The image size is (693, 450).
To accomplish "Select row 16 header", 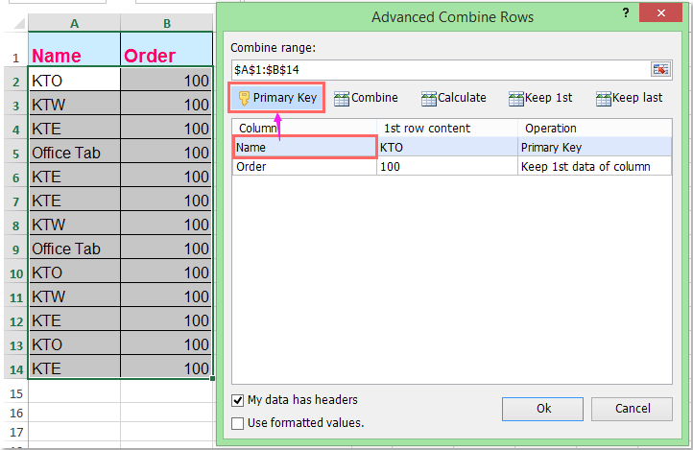I will [16, 413].
